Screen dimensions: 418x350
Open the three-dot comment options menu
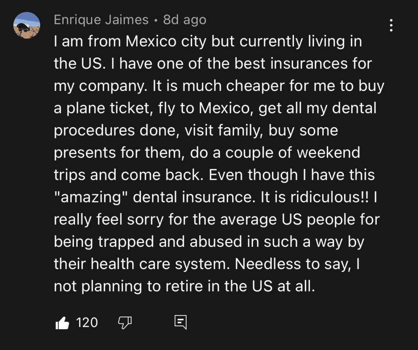coord(391,25)
